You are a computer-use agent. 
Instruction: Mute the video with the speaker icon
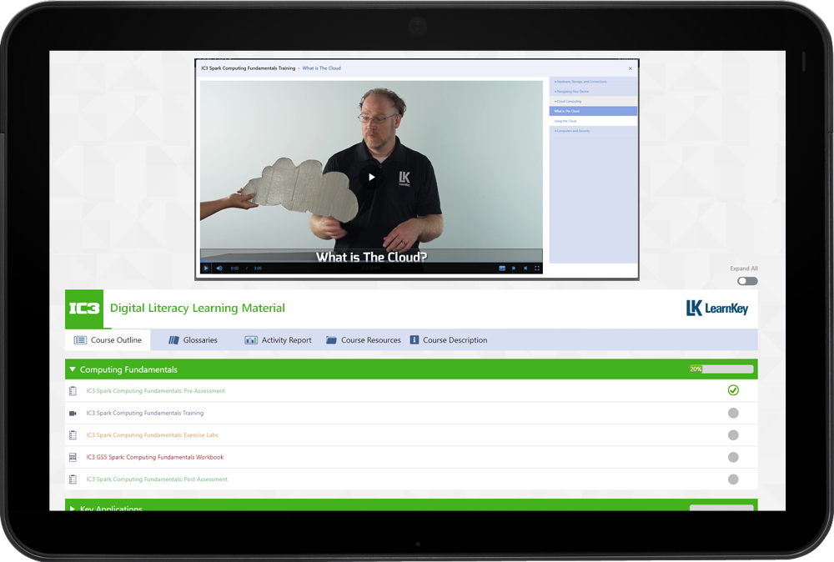[219, 268]
